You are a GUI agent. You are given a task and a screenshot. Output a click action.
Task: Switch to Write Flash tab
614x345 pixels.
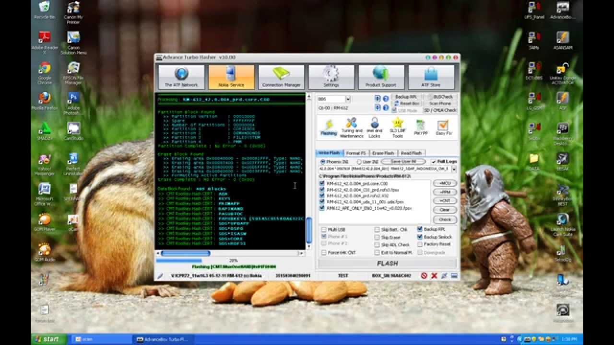click(330, 153)
